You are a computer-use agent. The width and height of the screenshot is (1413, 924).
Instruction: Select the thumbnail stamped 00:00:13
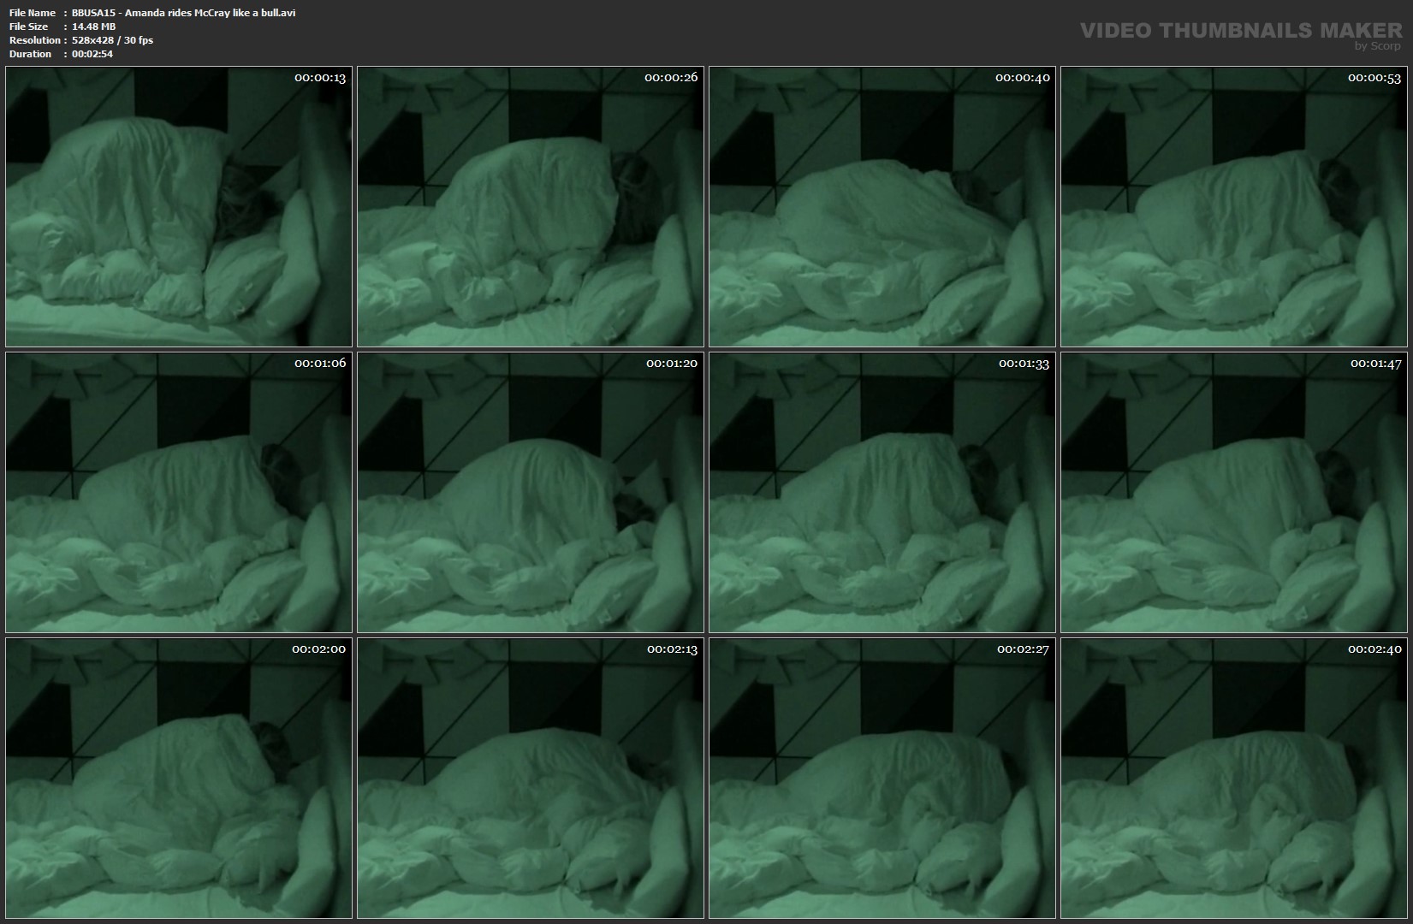click(179, 206)
